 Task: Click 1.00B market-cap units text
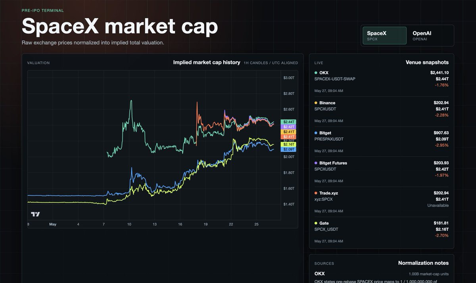point(429,274)
